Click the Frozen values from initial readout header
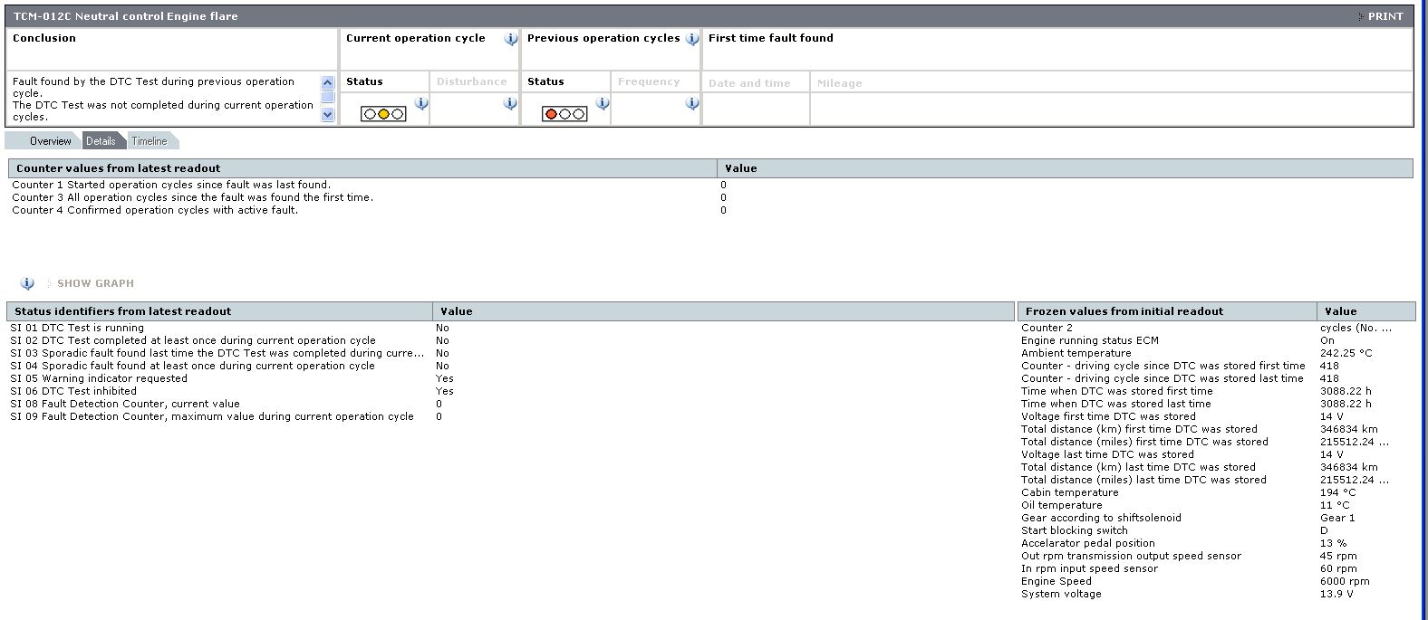Image resolution: width=1428 pixels, height=620 pixels. 1124,311
